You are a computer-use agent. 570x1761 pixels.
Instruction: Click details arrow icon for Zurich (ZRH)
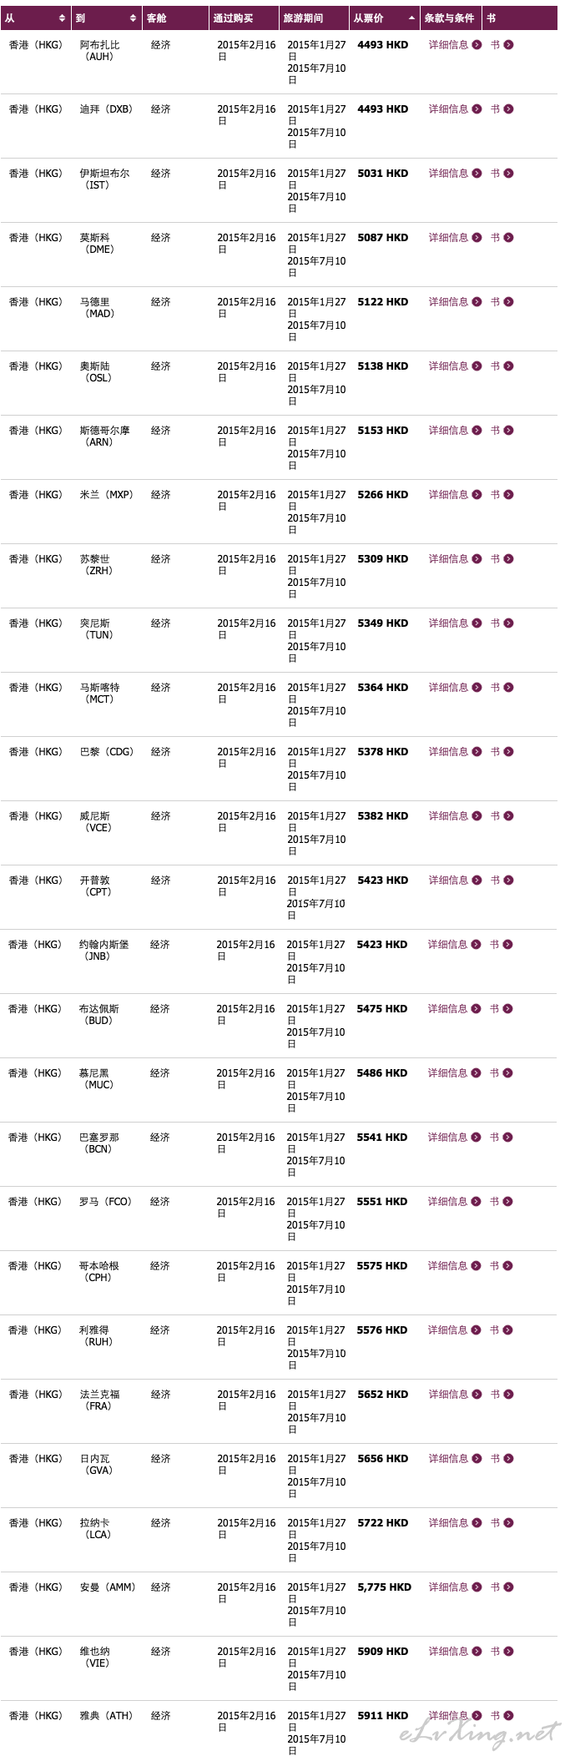click(x=477, y=559)
